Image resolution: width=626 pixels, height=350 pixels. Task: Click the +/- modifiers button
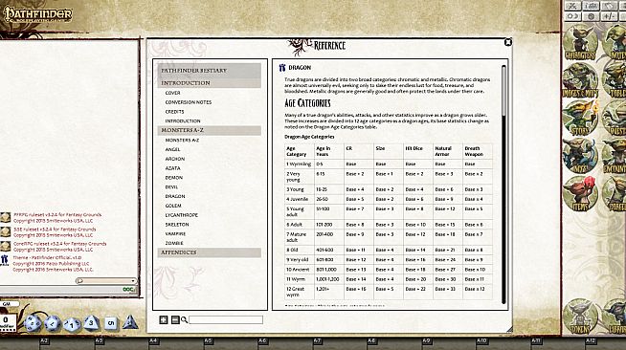tap(609, 16)
